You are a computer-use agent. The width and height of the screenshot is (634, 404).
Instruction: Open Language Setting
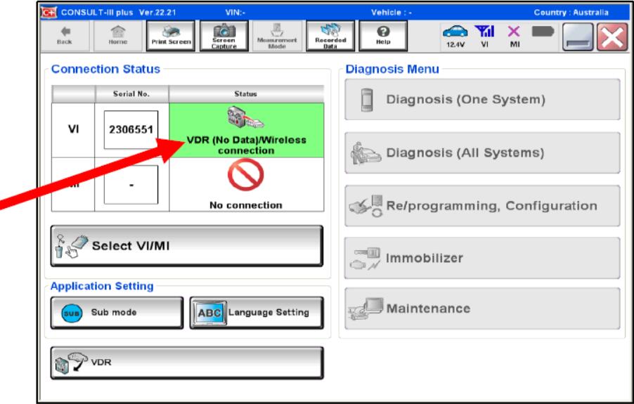pyautogui.click(x=257, y=313)
